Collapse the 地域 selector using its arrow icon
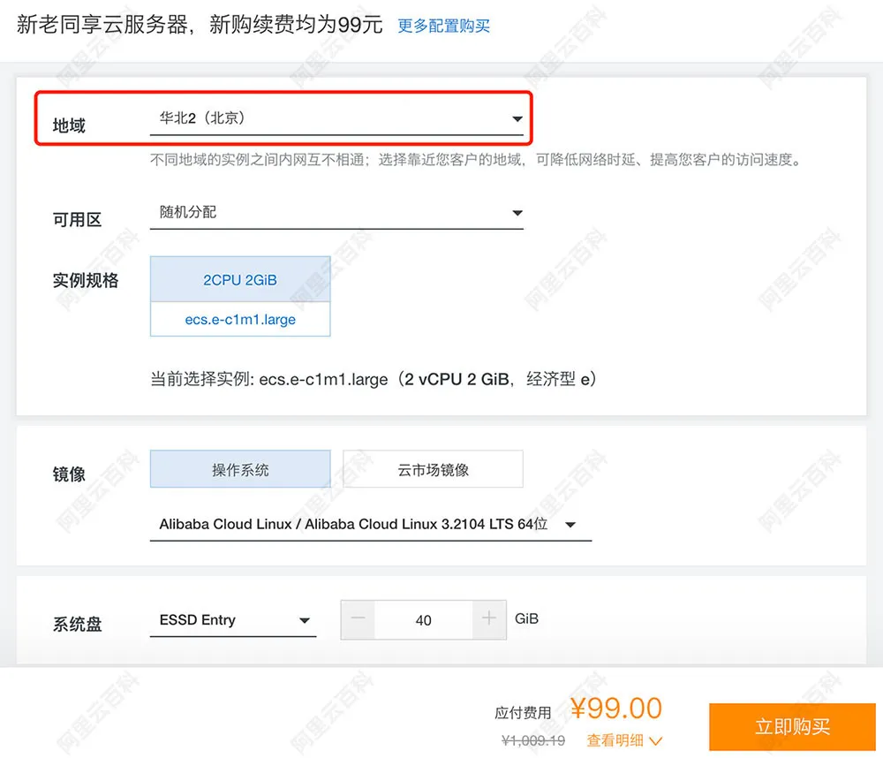The height and width of the screenshot is (758, 883). [x=517, y=117]
